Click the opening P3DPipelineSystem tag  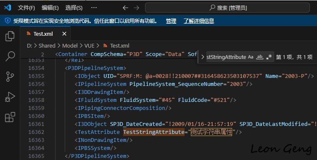tap(95, 68)
